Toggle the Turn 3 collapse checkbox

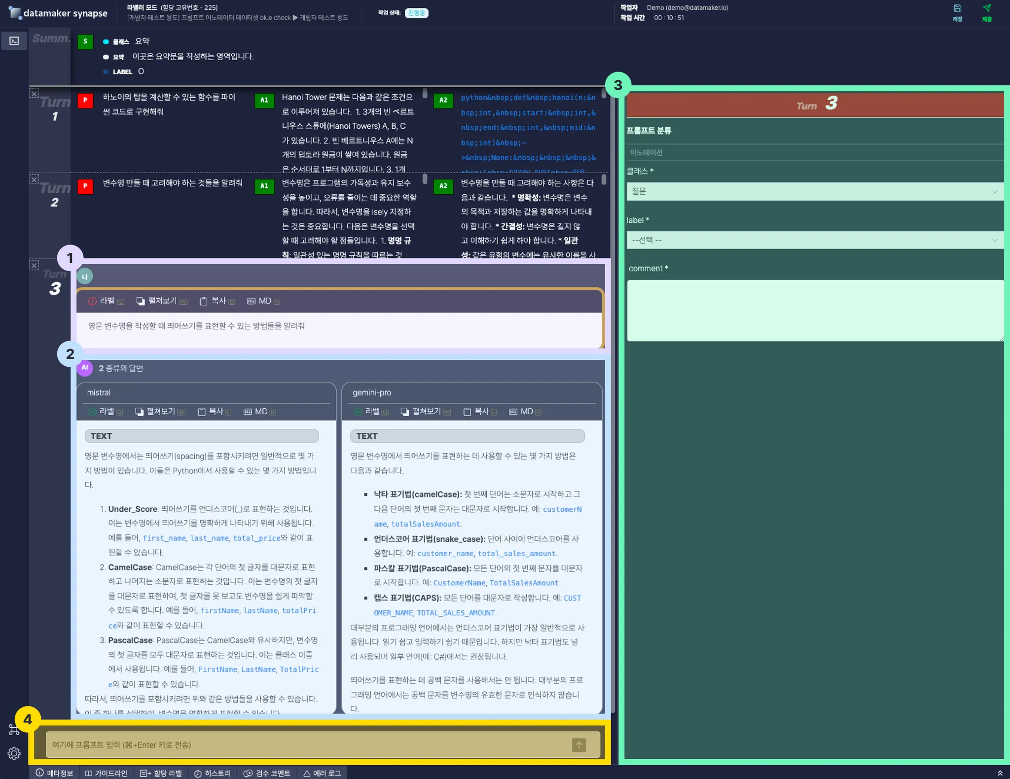coord(34,265)
